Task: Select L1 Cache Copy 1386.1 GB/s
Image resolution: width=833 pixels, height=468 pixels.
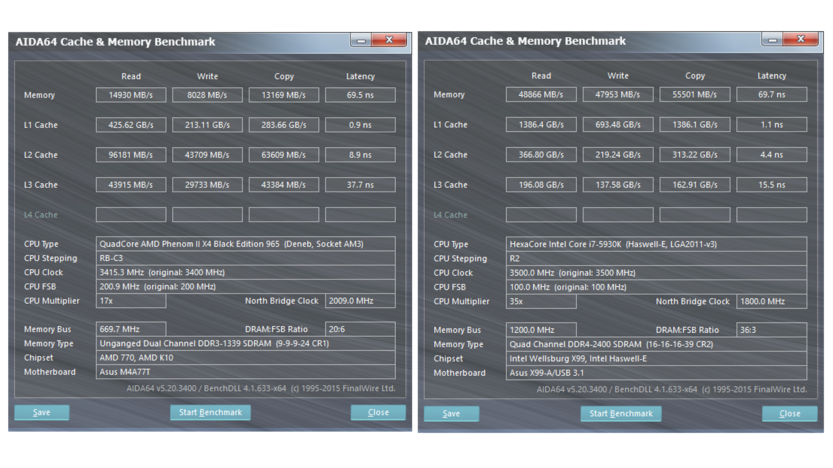Action: [695, 124]
